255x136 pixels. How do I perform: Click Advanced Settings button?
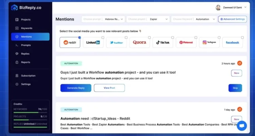click(x=233, y=19)
